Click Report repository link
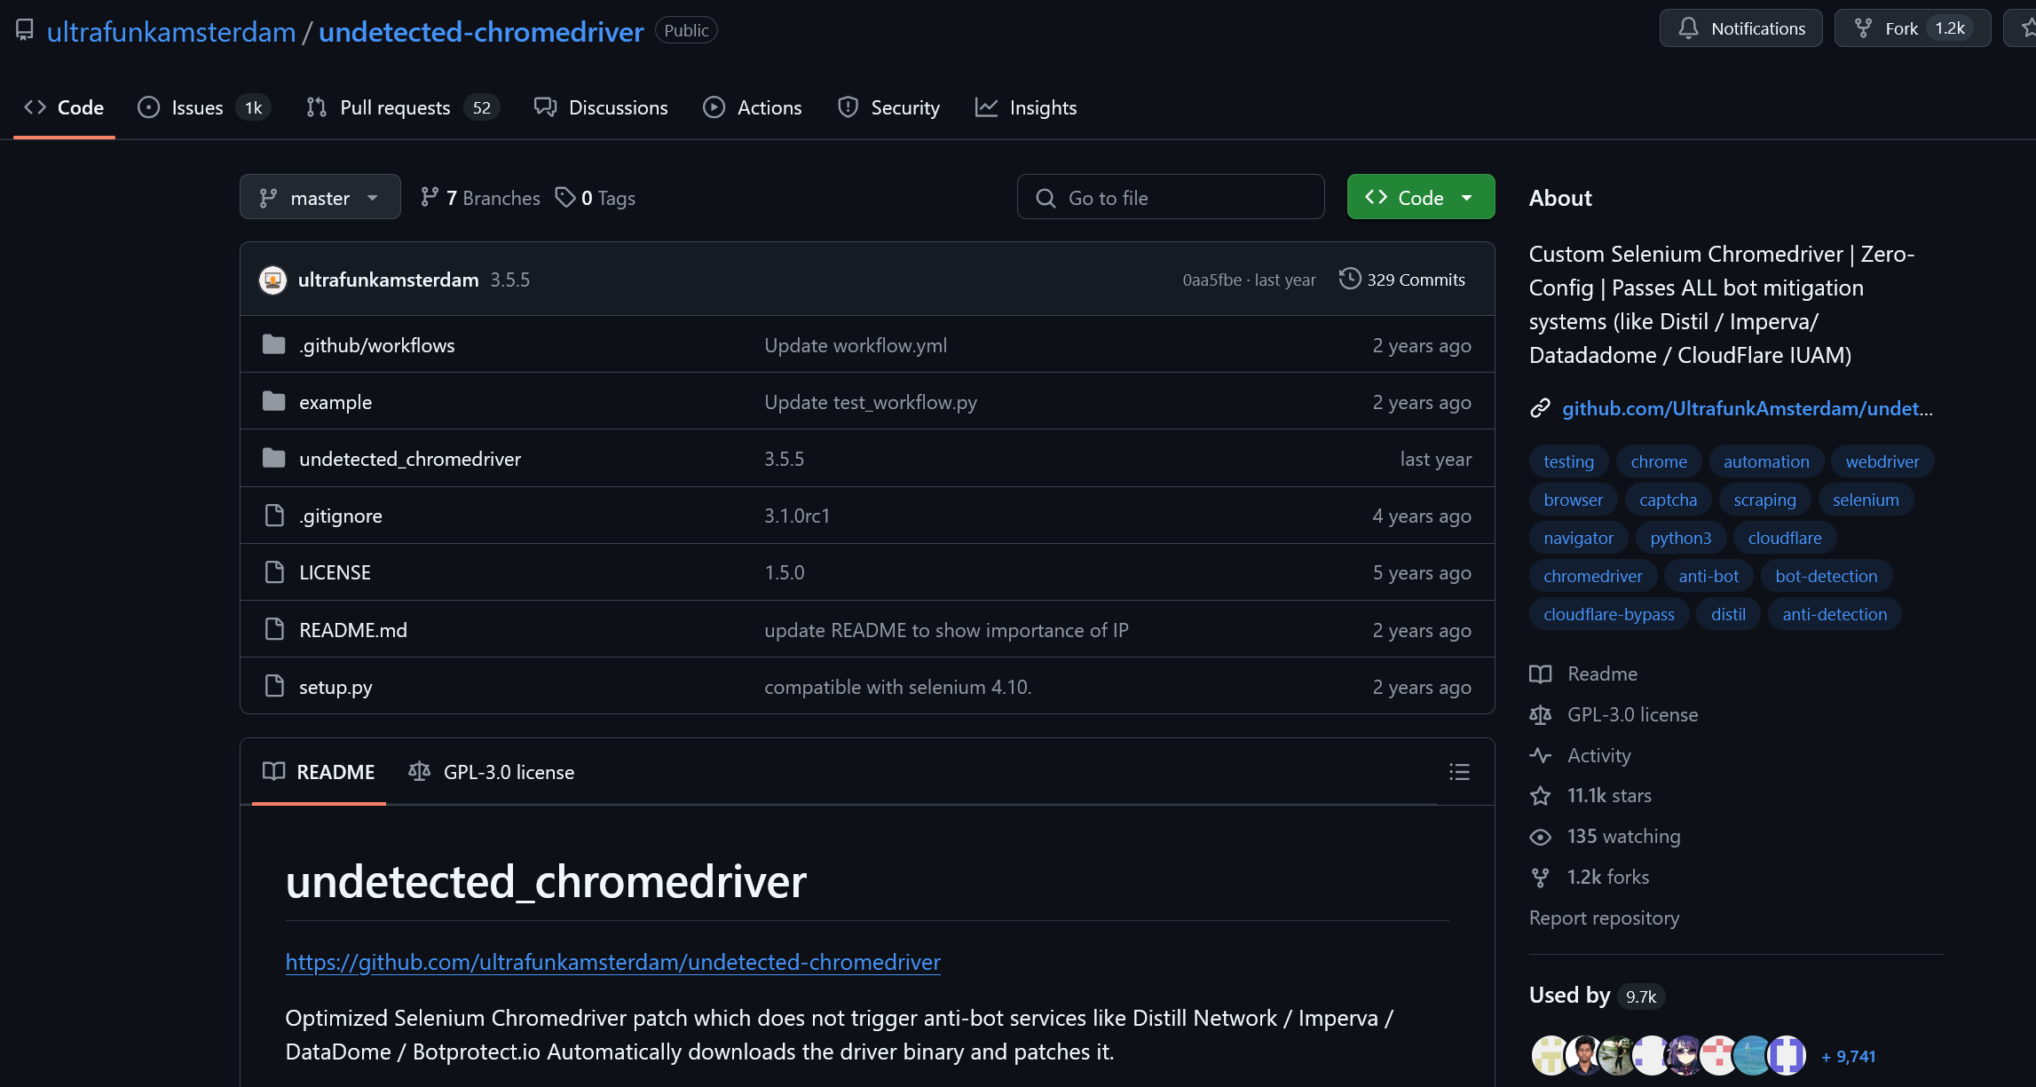Viewport: 2036px width, 1087px height. (1604, 918)
